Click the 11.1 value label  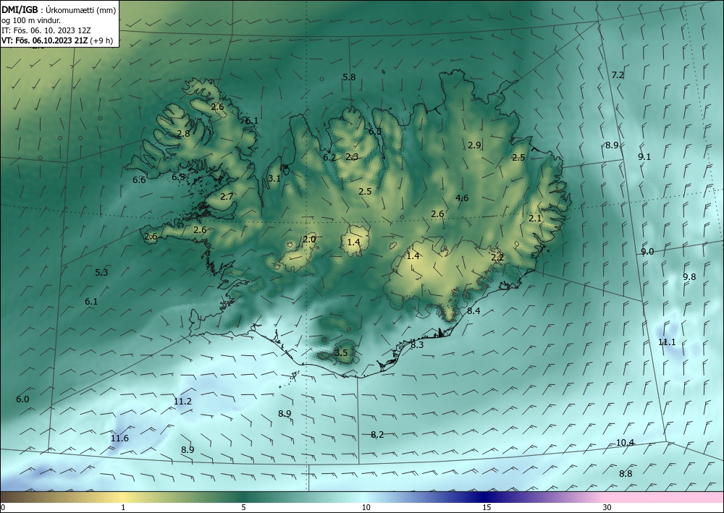point(667,342)
